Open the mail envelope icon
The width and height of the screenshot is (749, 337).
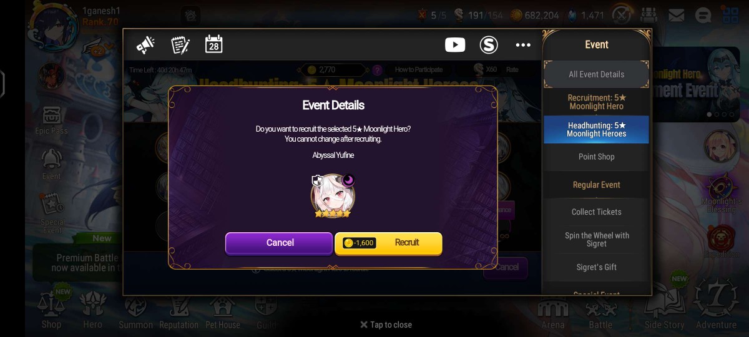pyautogui.click(x=676, y=14)
